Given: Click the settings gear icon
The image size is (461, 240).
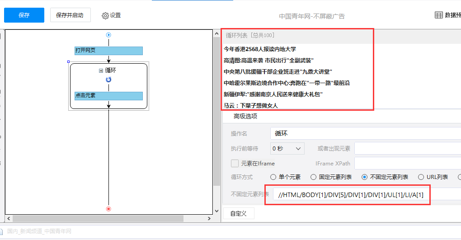Looking at the screenshot, I should (105, 15).
